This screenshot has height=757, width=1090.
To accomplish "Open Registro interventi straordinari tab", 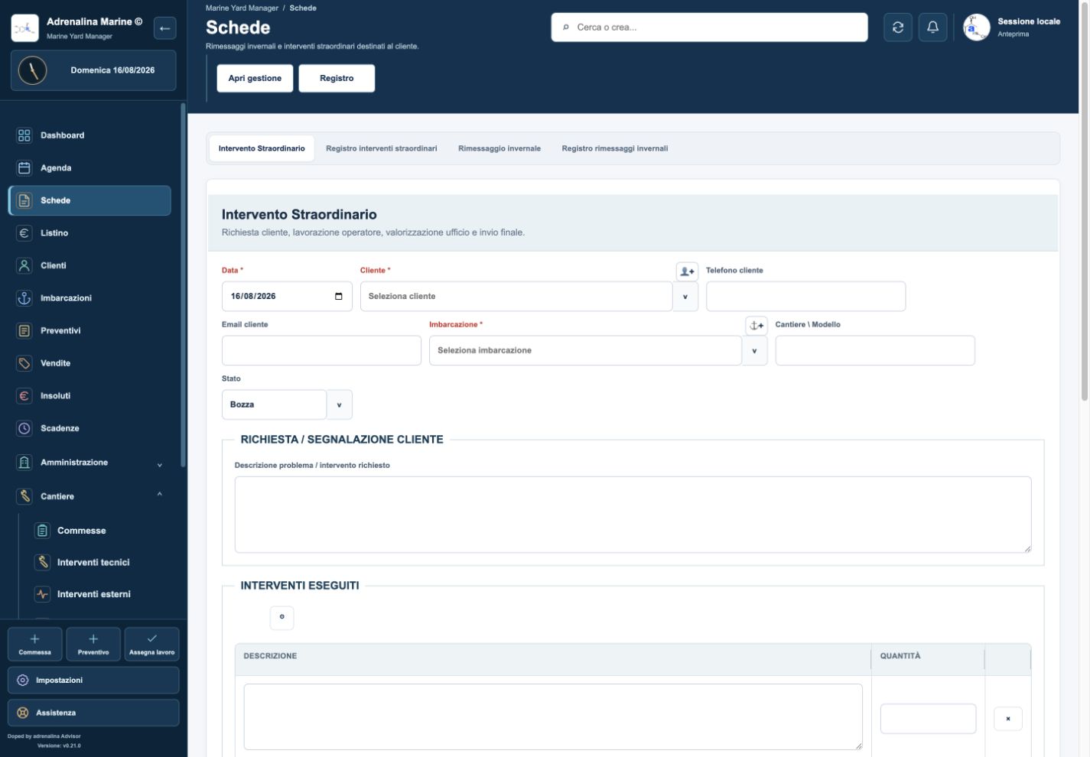I will 382,148.
